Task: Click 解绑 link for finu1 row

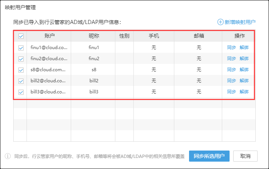Action: pos(244,48)
